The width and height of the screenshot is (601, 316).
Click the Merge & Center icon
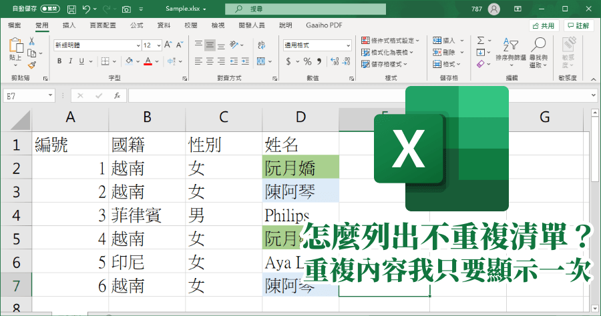pyautogui.click(x=261, y=61)
